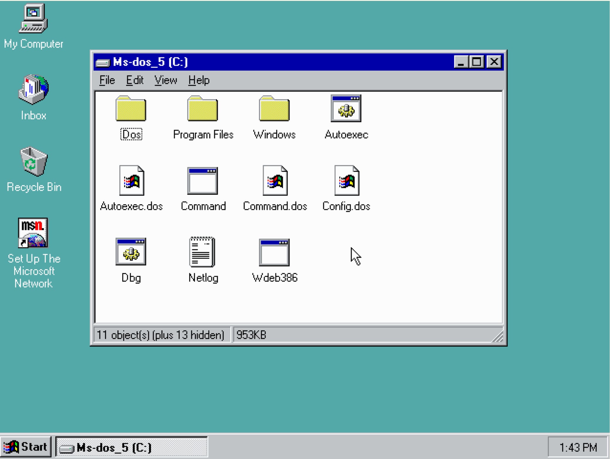Click the window resize grip corner
The height and width of the screenshot is (459, 610).
coord(498,337)
